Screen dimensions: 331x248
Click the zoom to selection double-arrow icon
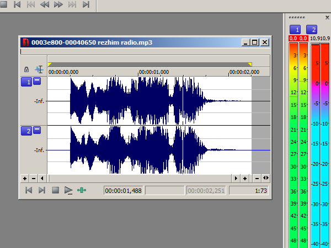point(266,178)
